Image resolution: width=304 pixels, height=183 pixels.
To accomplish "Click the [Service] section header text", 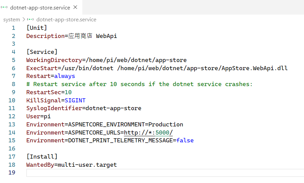I will point(42,52).
